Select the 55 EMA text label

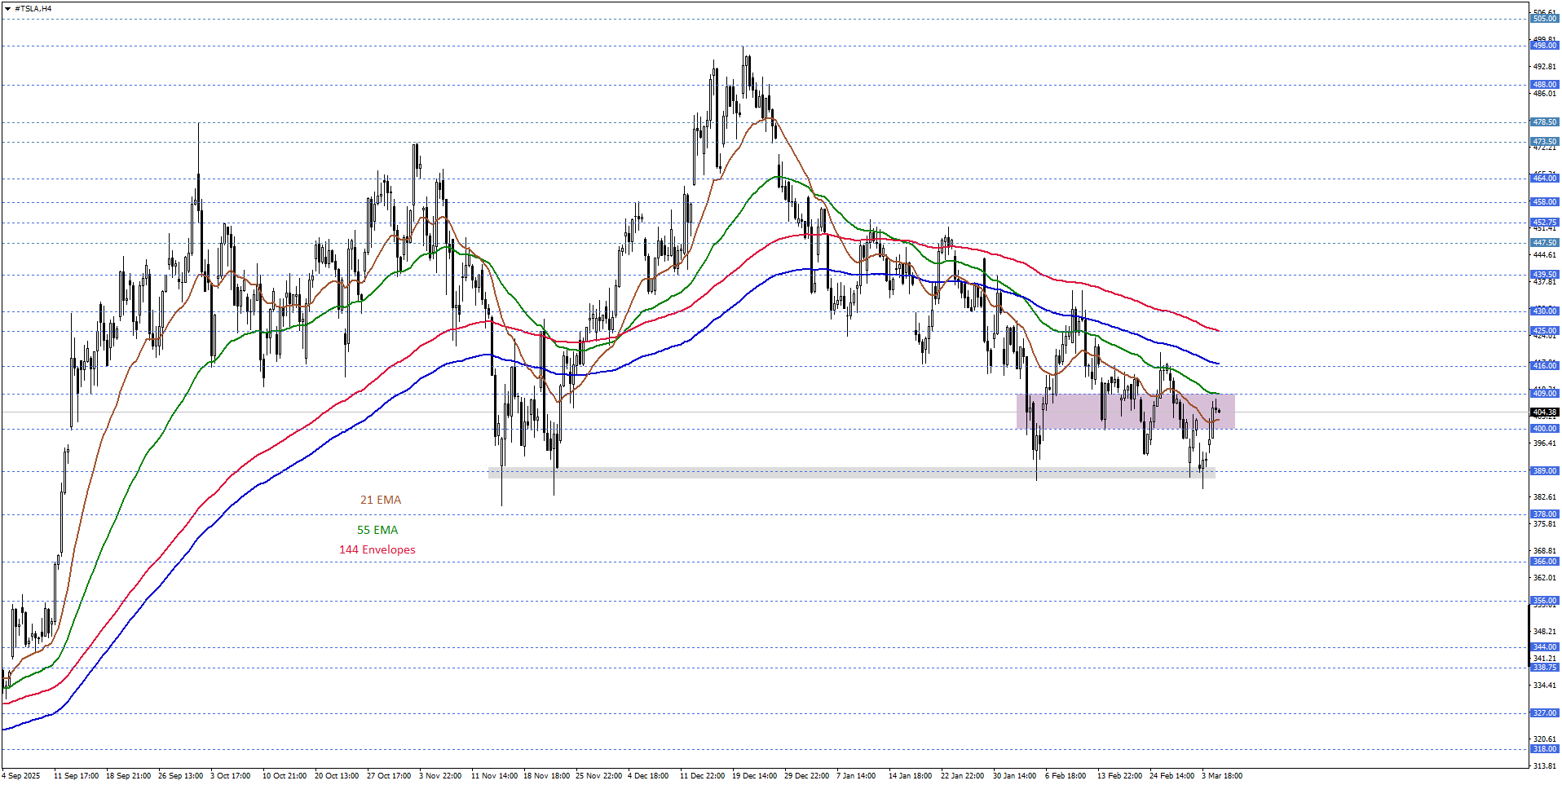click(x=377, y=530)
